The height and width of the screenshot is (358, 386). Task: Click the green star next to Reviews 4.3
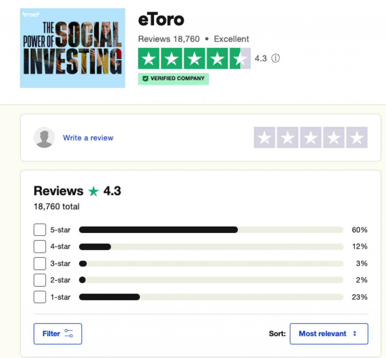(x=93, y=191)
